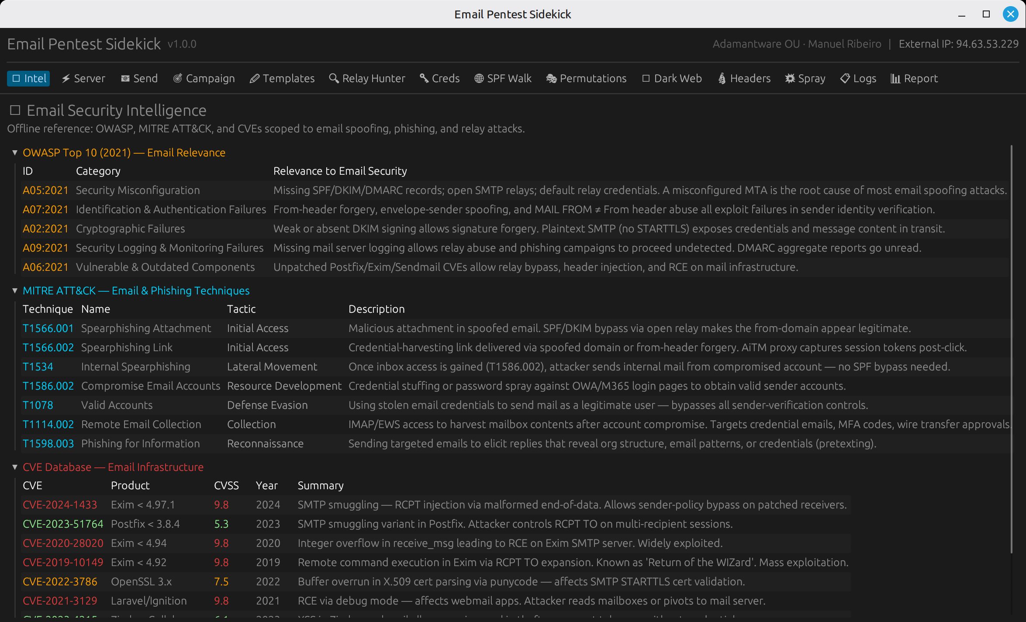Click CVE-2021-3129 Laravel/Ignition entry
This screenshot has height=622, width=1026.
pyautogui.click(x=436, y=601)
